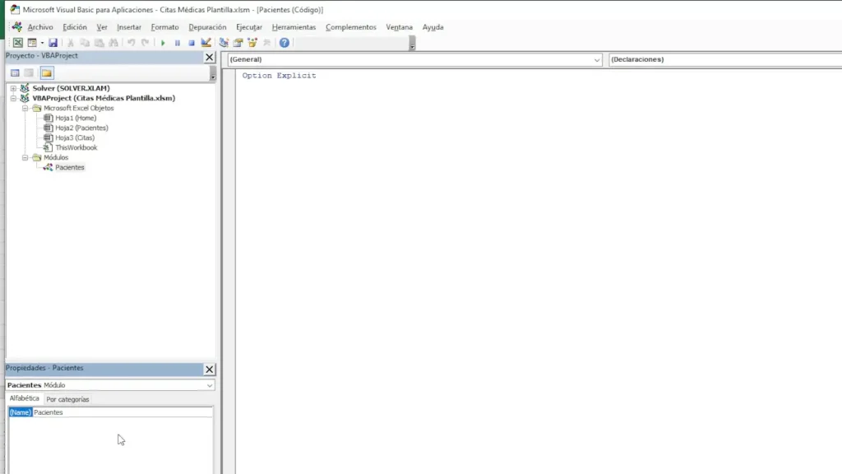Click the View Object icon in Project panel
Image resolution: width=842 pixels, height=474 pixels.
29,72
